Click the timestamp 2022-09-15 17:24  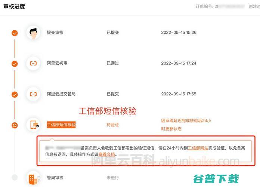pyautogui.click(x=179, y=63)
